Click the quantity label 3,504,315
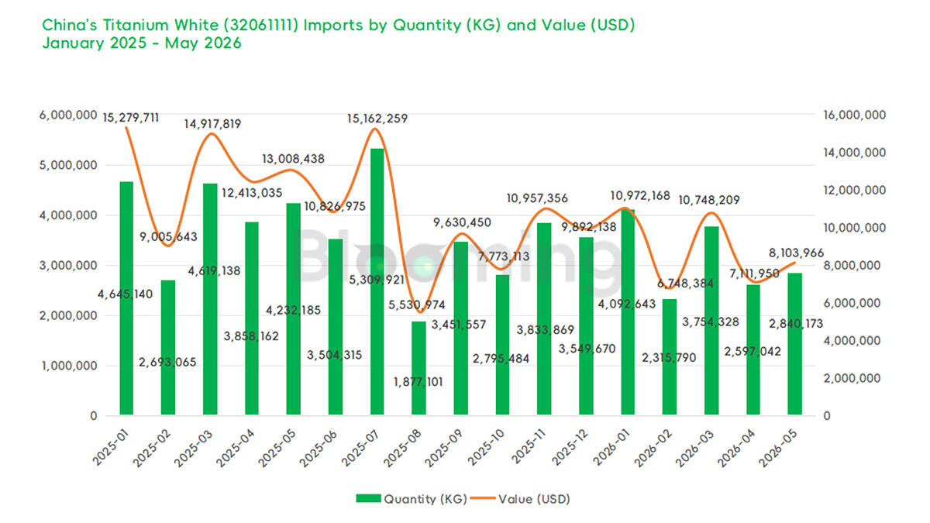The width and height of the screenshot is (930, 523). tap(335, 355)
